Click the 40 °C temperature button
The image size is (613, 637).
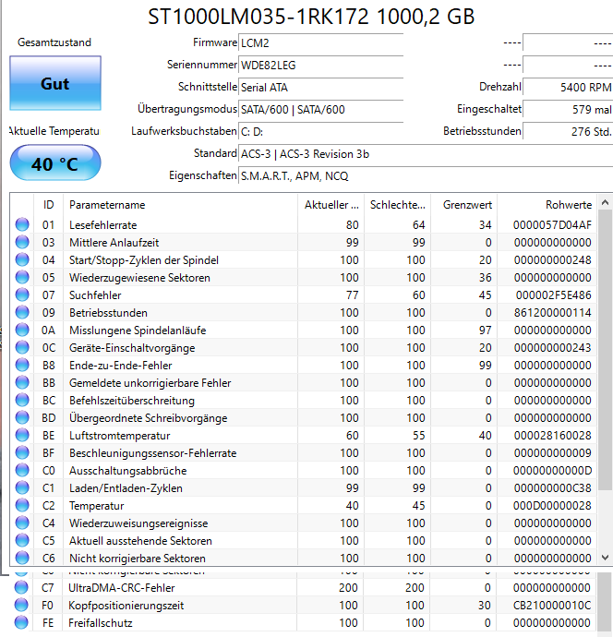tap(55, 162)
